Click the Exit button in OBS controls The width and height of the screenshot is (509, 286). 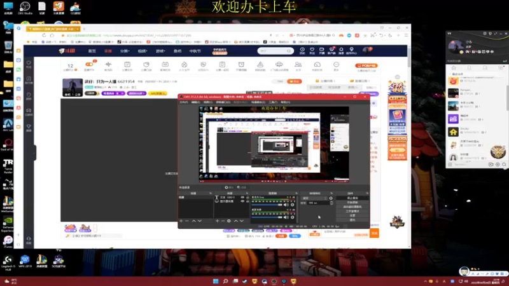click(x=352, y=220)
